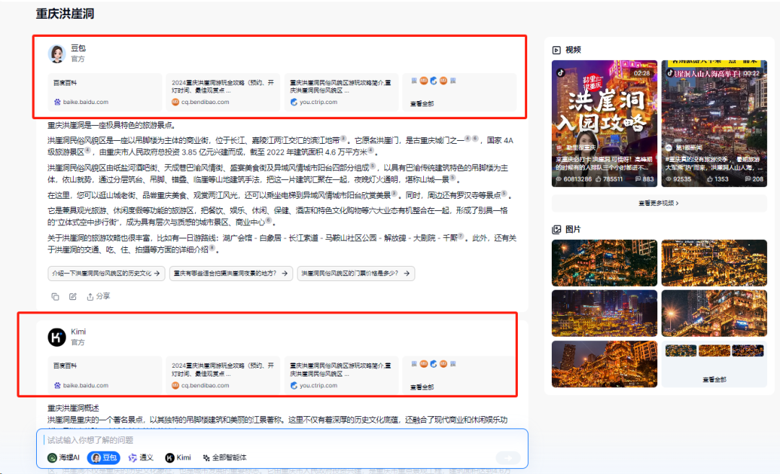Open the first image in the middle row of 图片
Screen dimensions: 780x474
coord(604,314)
